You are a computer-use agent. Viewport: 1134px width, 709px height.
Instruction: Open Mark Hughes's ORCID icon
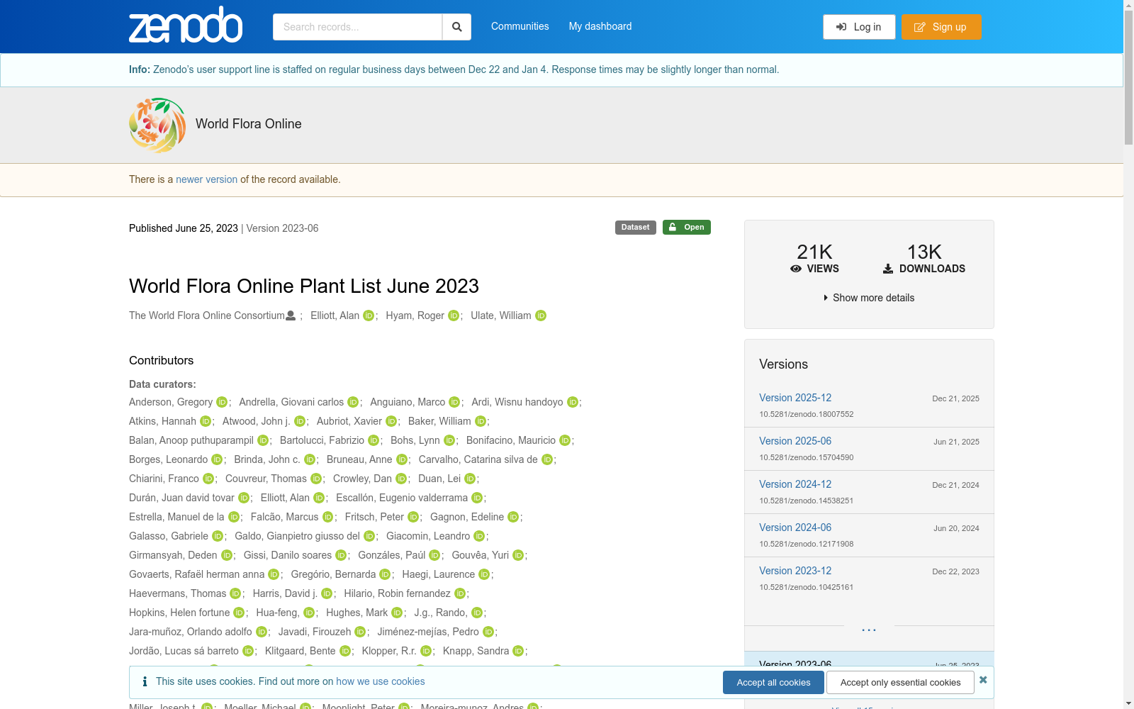[x=397, y=613]
